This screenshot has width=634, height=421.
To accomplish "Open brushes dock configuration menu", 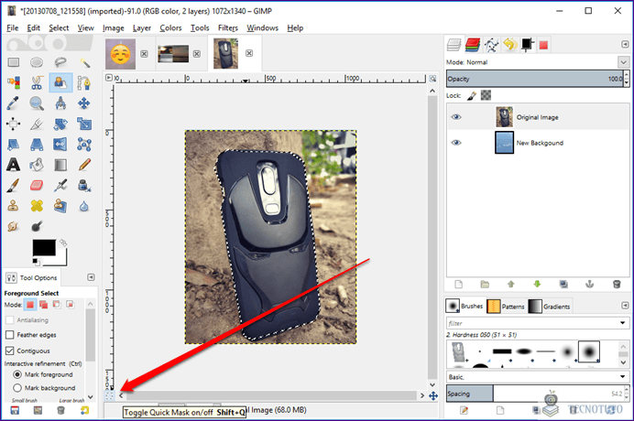I will coord(625,306).
